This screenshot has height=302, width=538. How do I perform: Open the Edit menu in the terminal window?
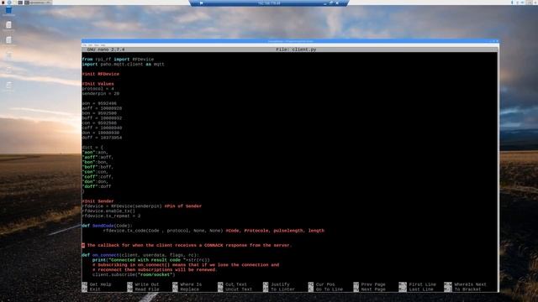[90, 45]
